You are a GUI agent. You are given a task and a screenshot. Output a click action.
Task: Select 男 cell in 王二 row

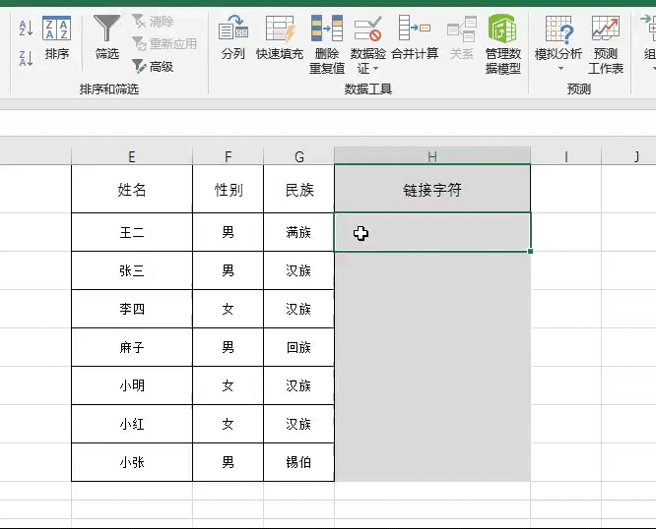[x=228, y=232]
